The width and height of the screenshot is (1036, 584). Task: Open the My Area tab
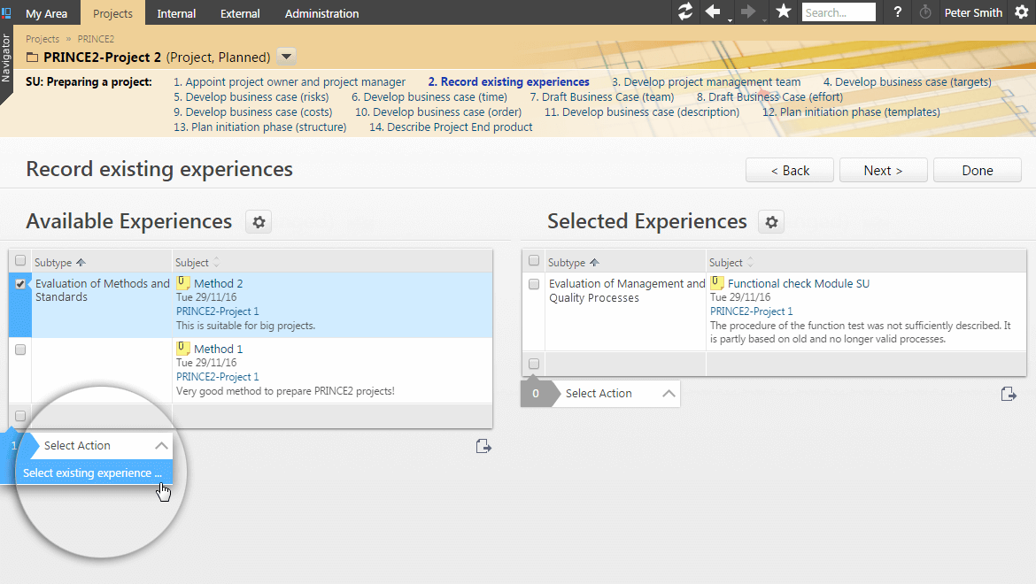(x=46, y=13)
